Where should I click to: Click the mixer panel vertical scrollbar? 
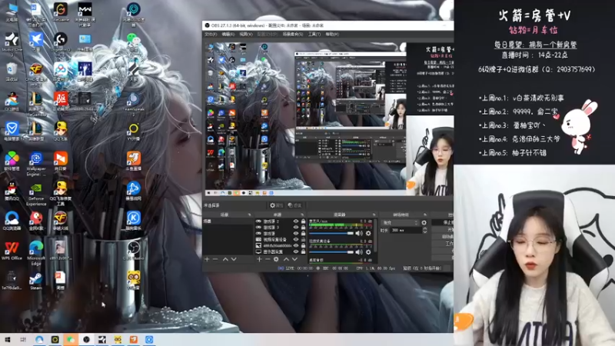click(375, 235)
